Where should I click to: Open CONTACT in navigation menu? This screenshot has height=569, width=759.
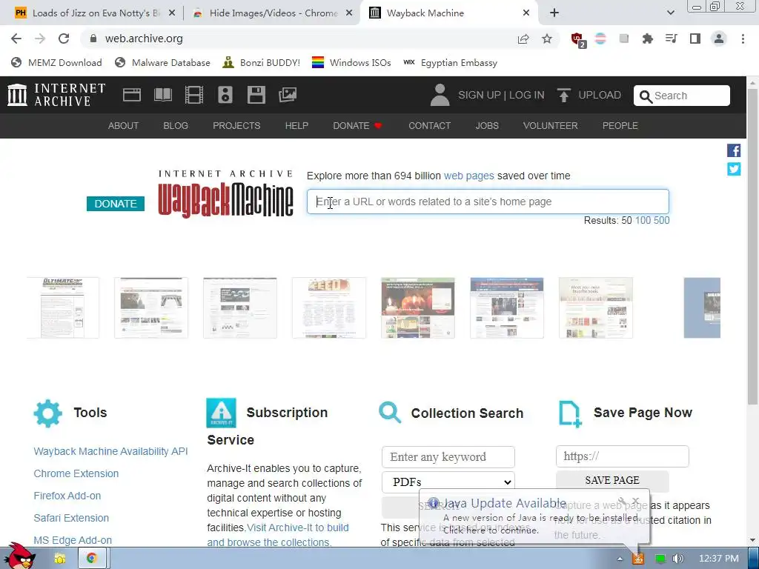click(x=429, y=126)
